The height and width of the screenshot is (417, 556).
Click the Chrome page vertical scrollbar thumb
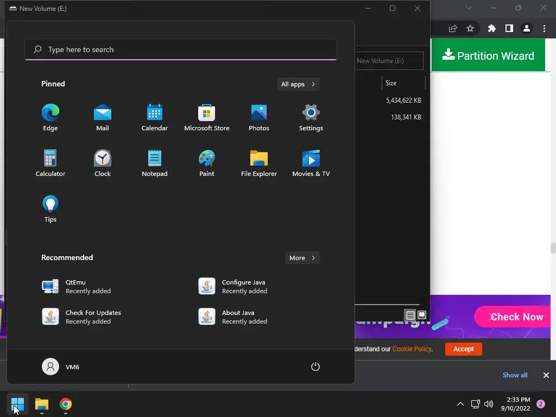pyautogui.click(x=553, y=248)
